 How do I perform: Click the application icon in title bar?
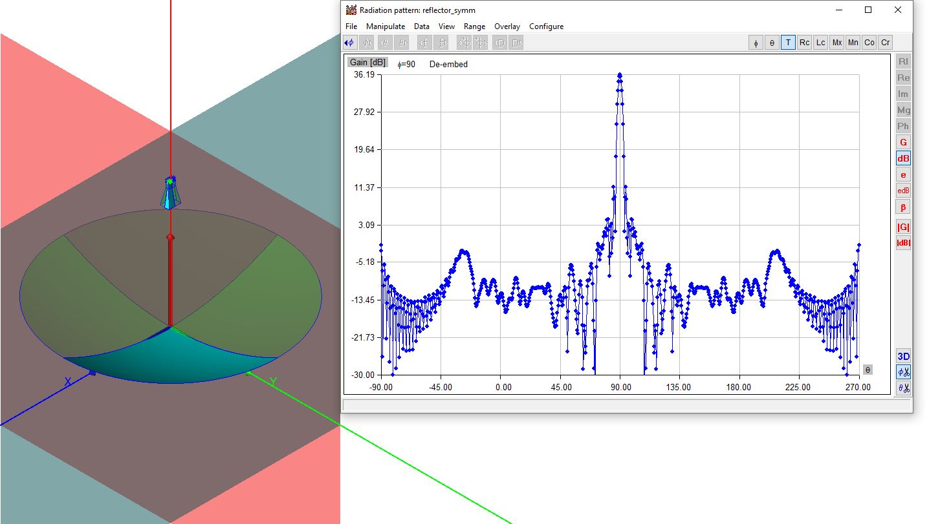click(x=351, y=10)
